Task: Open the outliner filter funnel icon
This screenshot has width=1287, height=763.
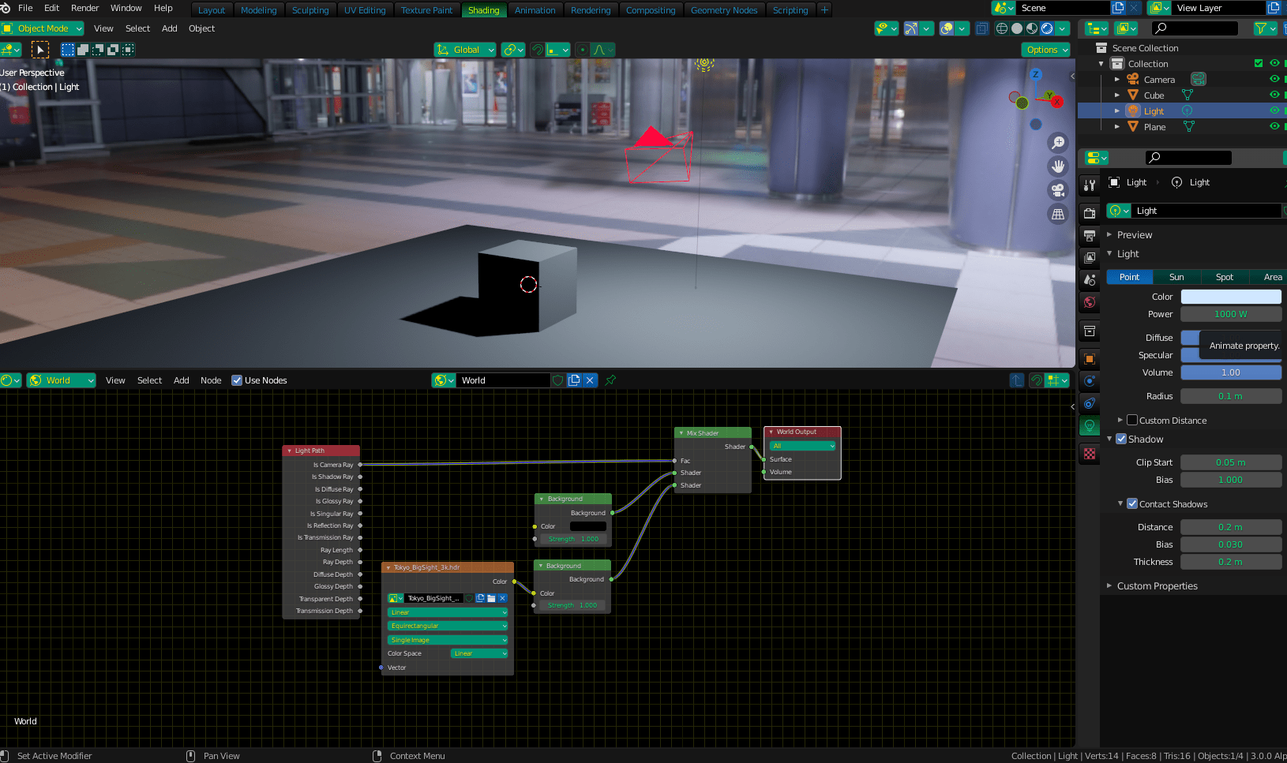Action: (x=1261, y=28)
